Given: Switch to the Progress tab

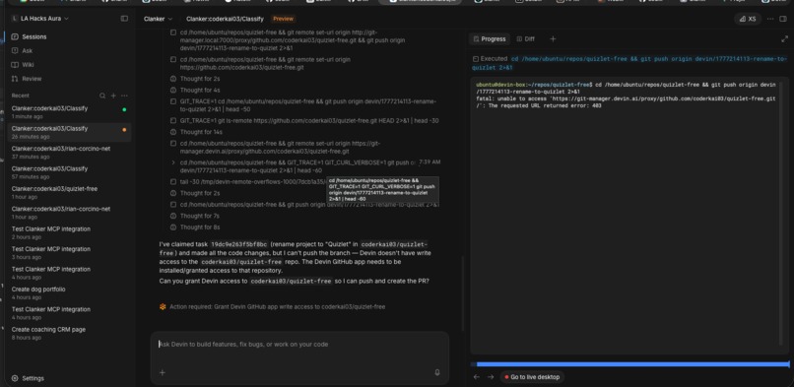Looking at the screenshot, I should 490,39.
